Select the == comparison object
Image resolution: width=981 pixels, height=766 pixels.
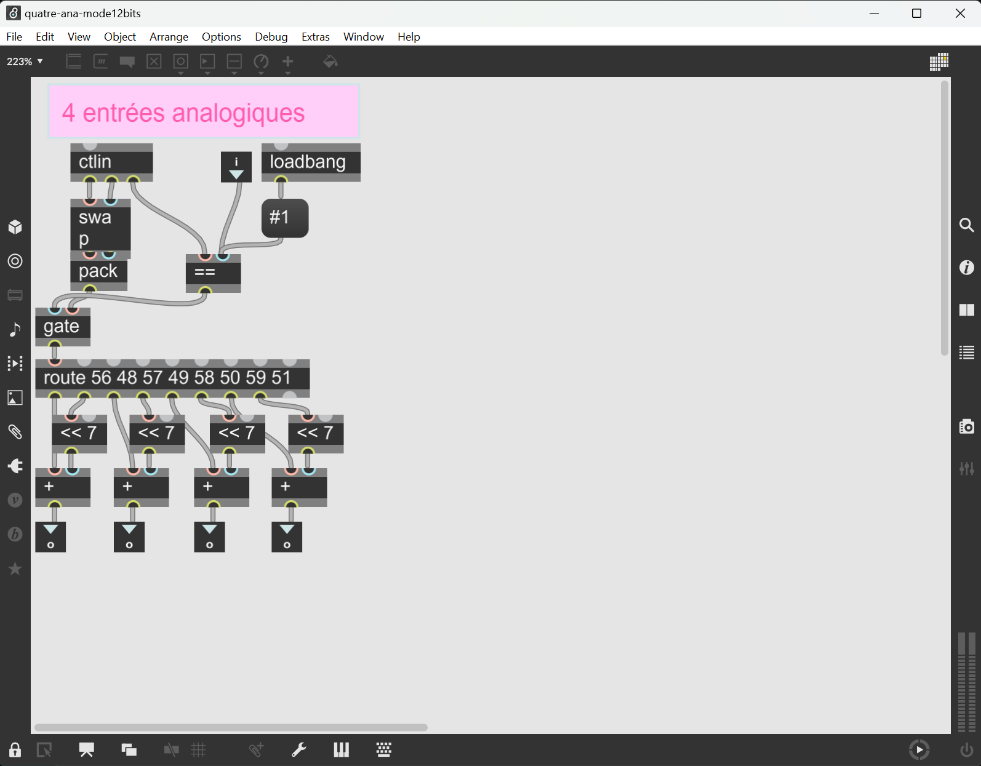pyautogui.click(x=213, y=273)
